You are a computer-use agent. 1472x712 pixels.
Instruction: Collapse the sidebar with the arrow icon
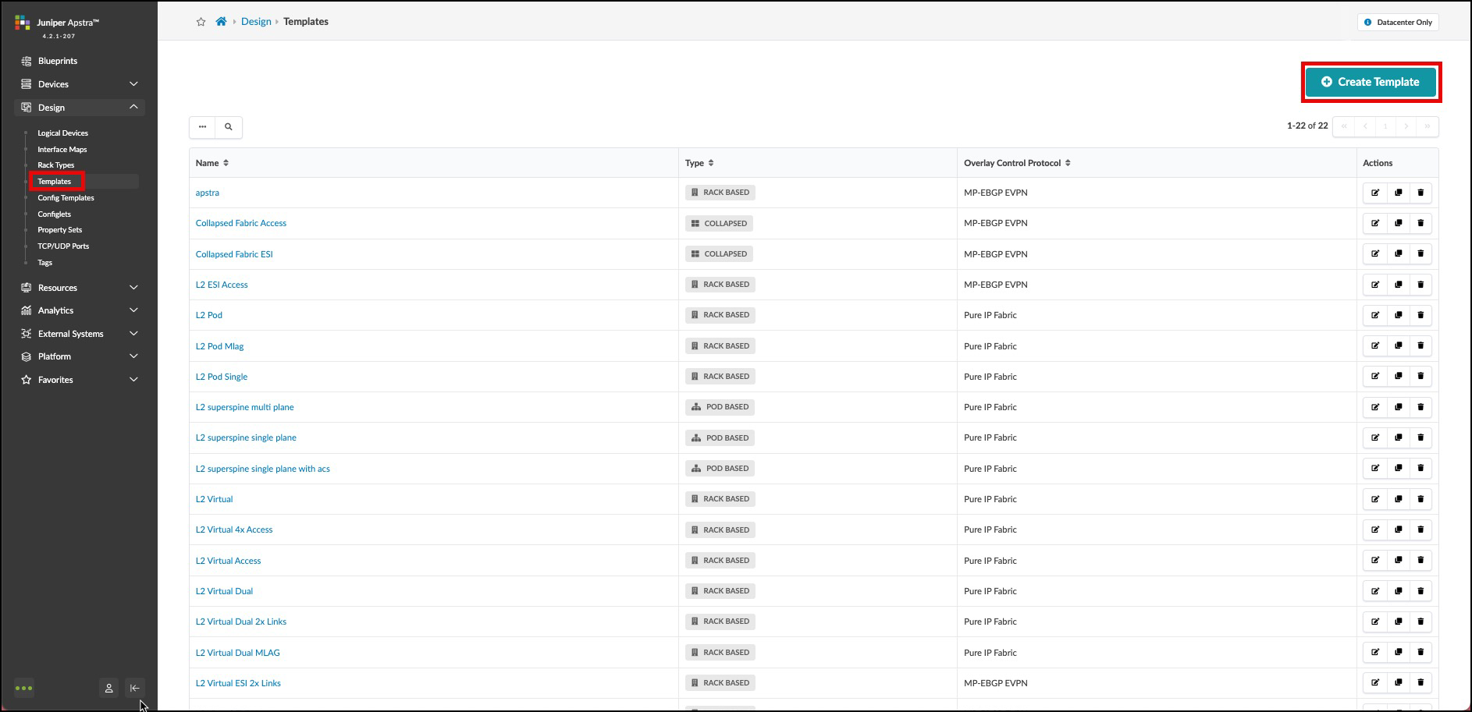(135, 688)
